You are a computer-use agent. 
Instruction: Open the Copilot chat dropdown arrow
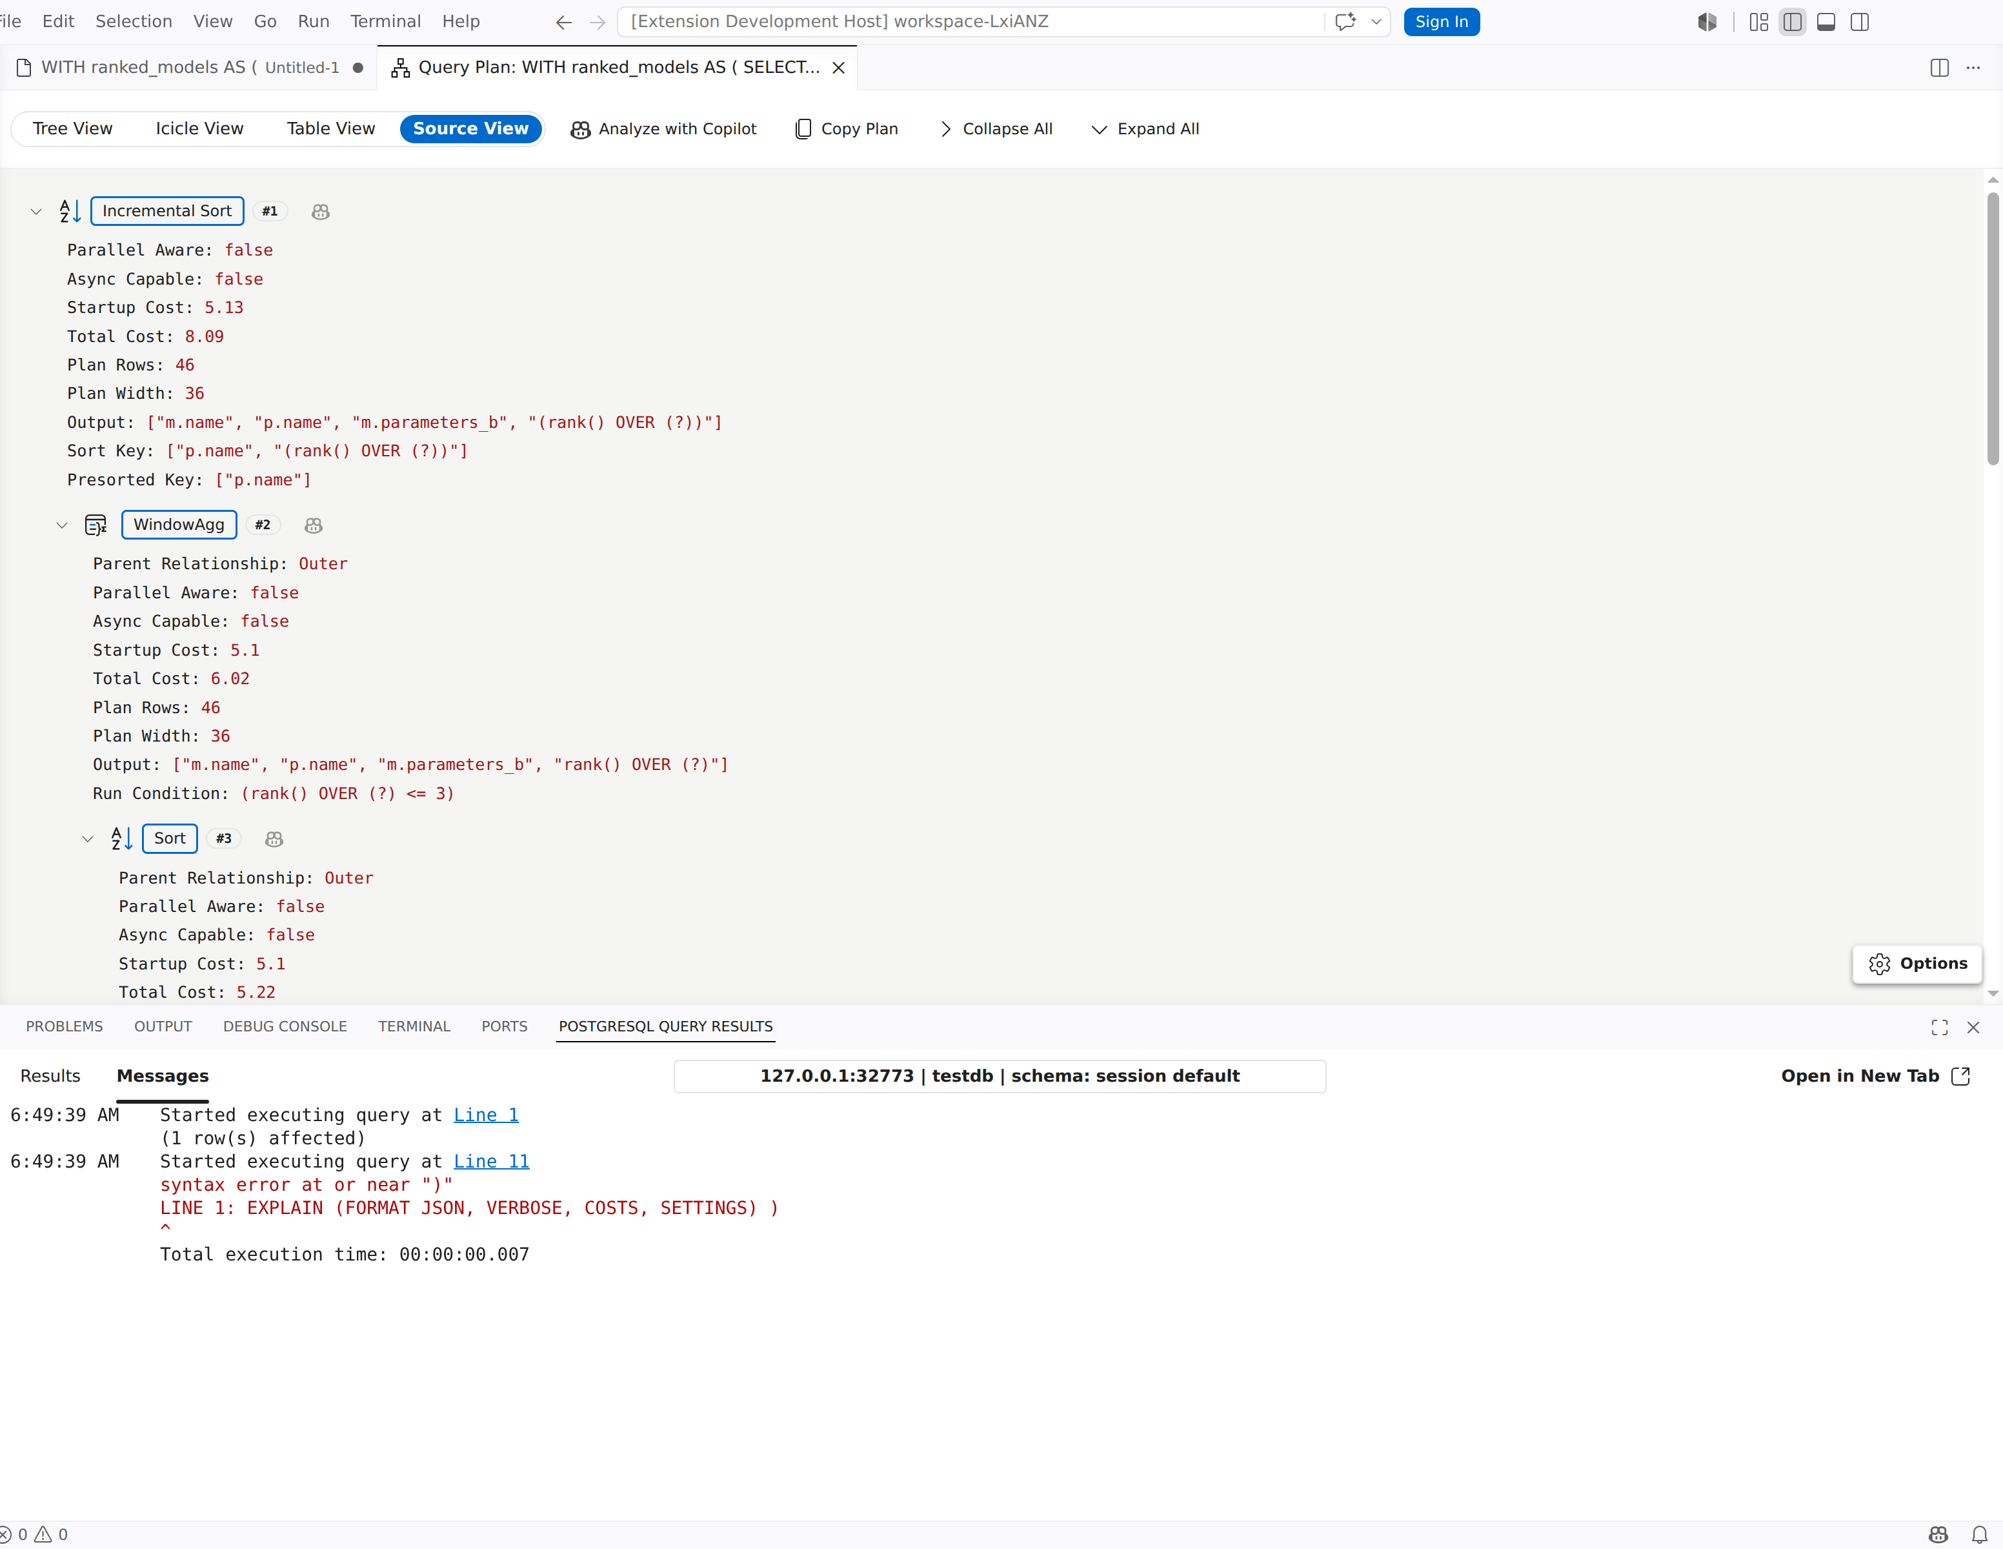[x=1376, y=22]
